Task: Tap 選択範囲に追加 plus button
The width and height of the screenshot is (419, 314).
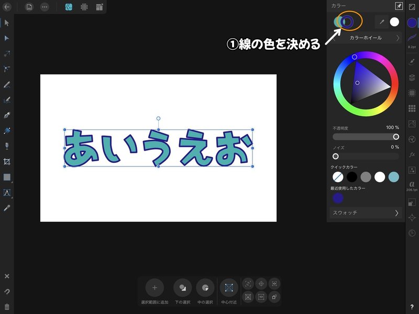Action: click(155, 287)
